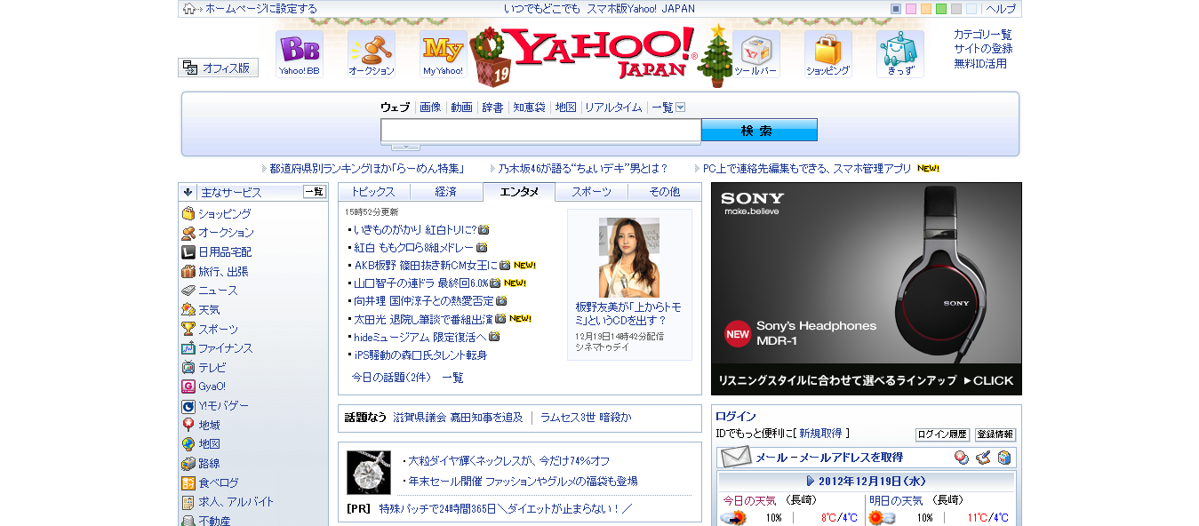Click the GyaO! icon
This screenshot has width=1199, height=526.
188,387
